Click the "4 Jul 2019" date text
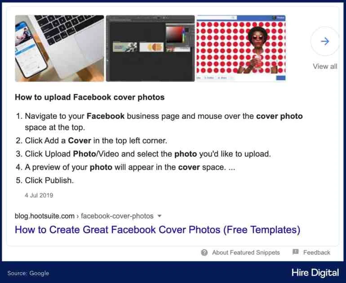The image size is (346, 283). [39, 195]
